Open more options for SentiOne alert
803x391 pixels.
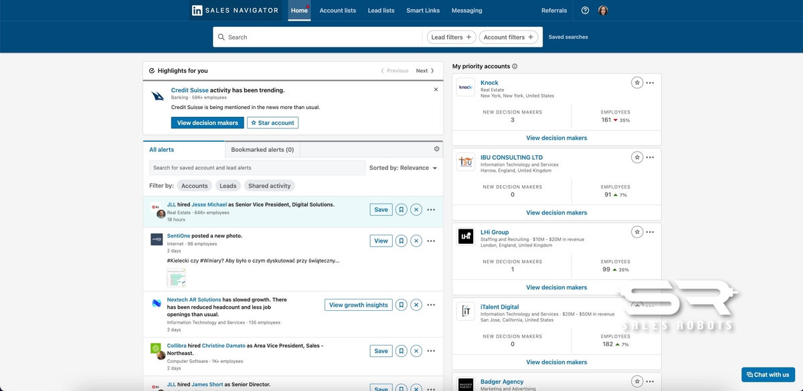click(431, 241)
